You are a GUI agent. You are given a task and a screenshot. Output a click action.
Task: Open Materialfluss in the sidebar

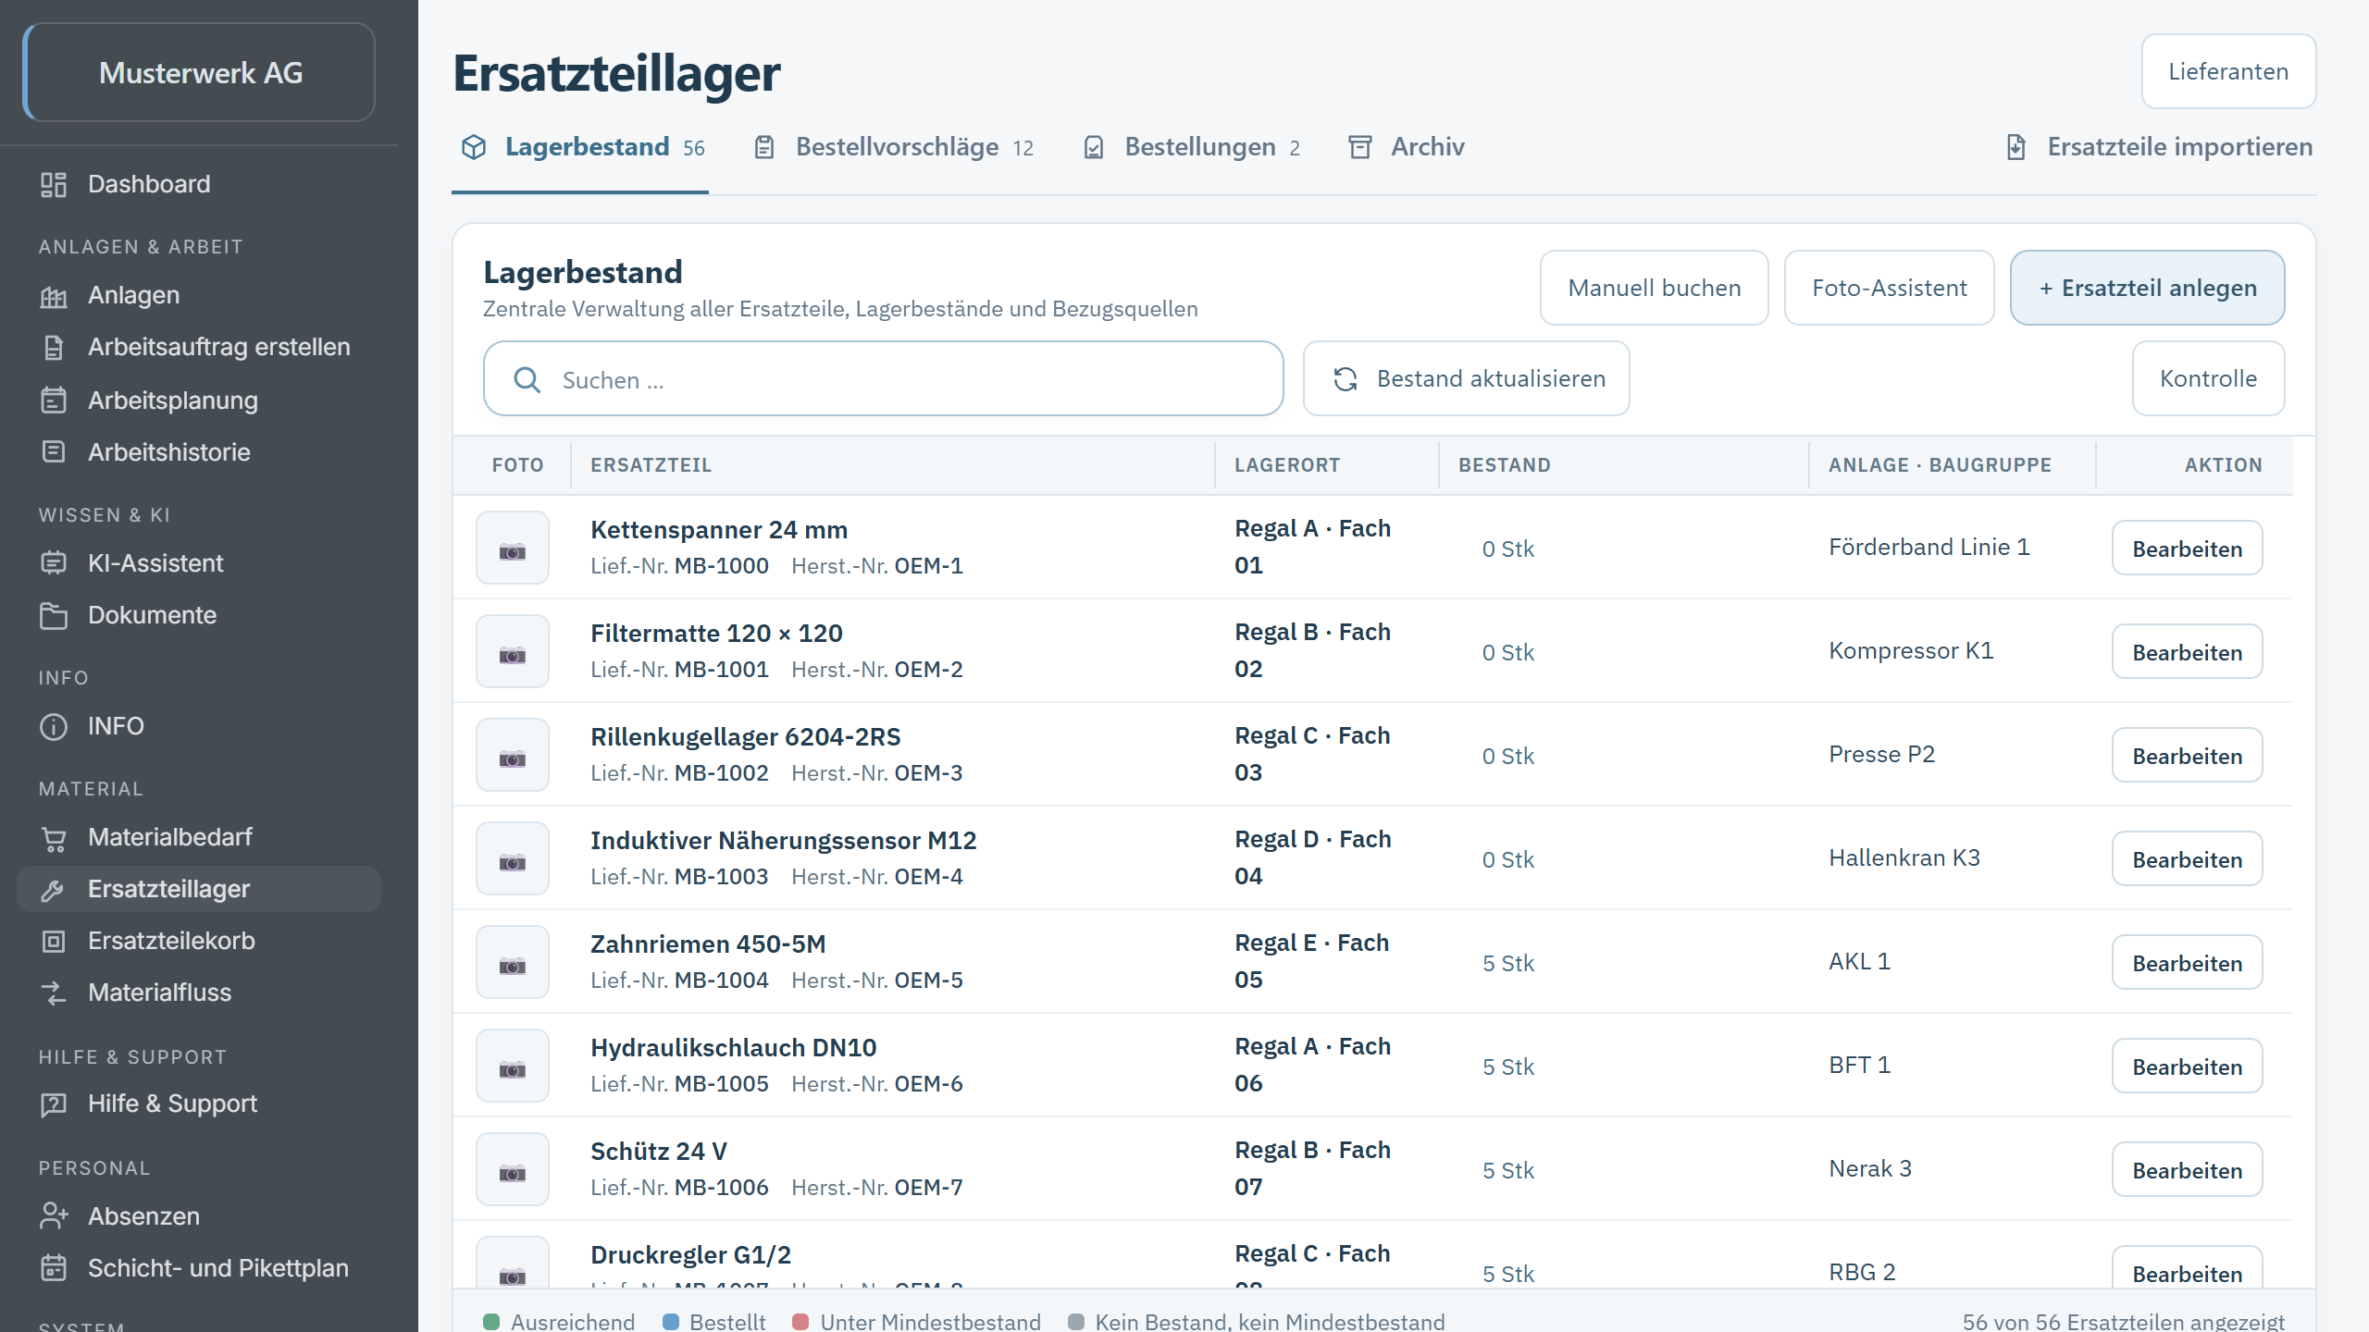tap(199, 993)
